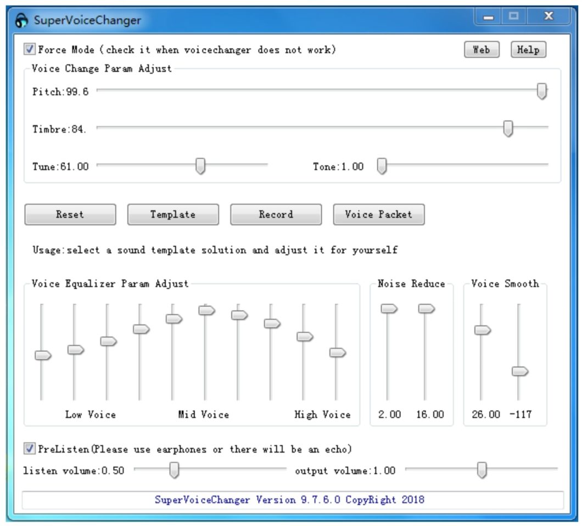The image size is (582, 526).
Task: Click the second equalizer band slider handle
Action: click(76, 350)
